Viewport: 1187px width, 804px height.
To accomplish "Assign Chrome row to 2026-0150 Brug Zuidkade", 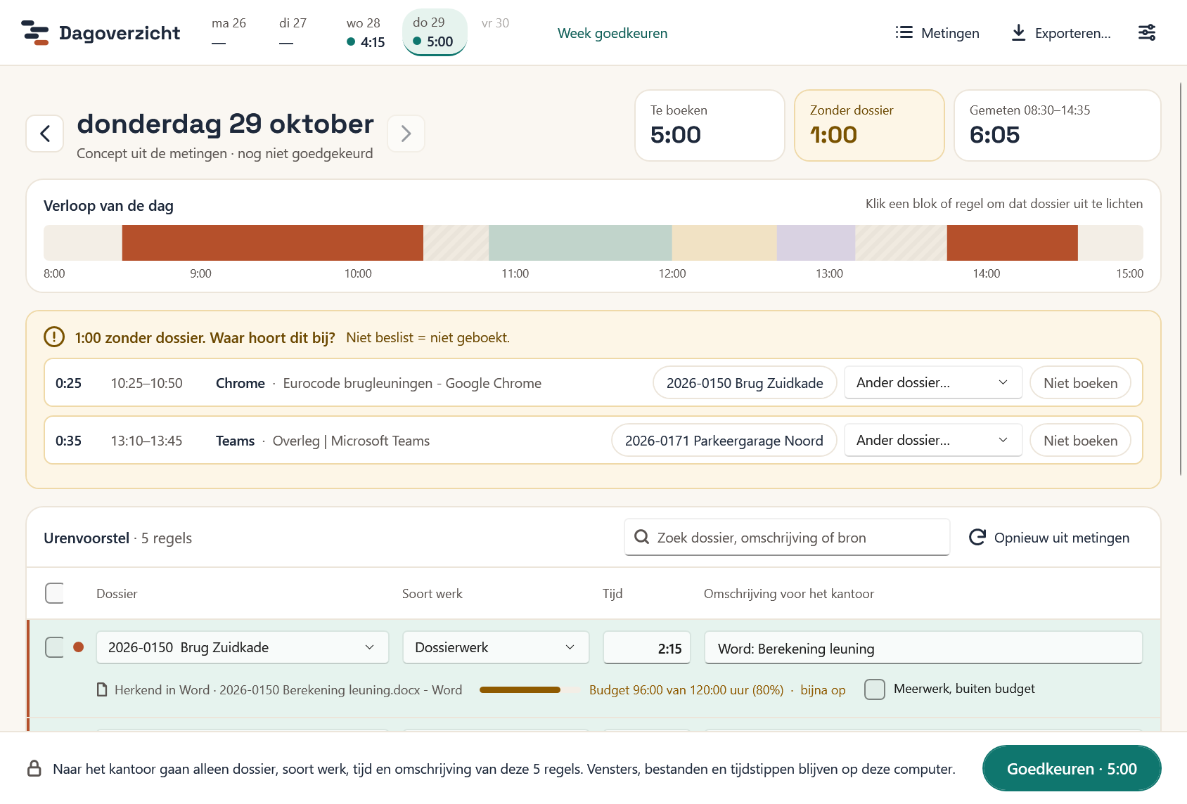I will 745,383.
